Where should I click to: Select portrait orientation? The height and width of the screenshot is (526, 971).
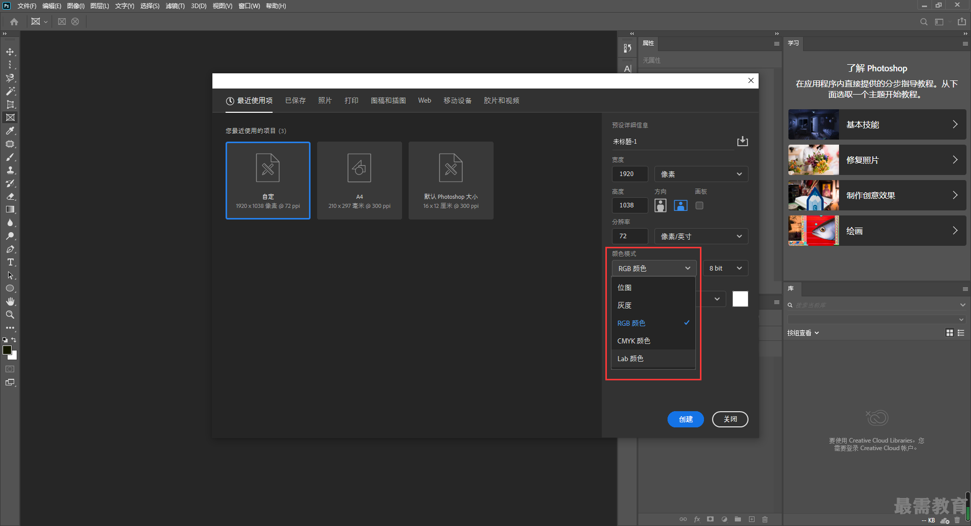pos(660,205)
